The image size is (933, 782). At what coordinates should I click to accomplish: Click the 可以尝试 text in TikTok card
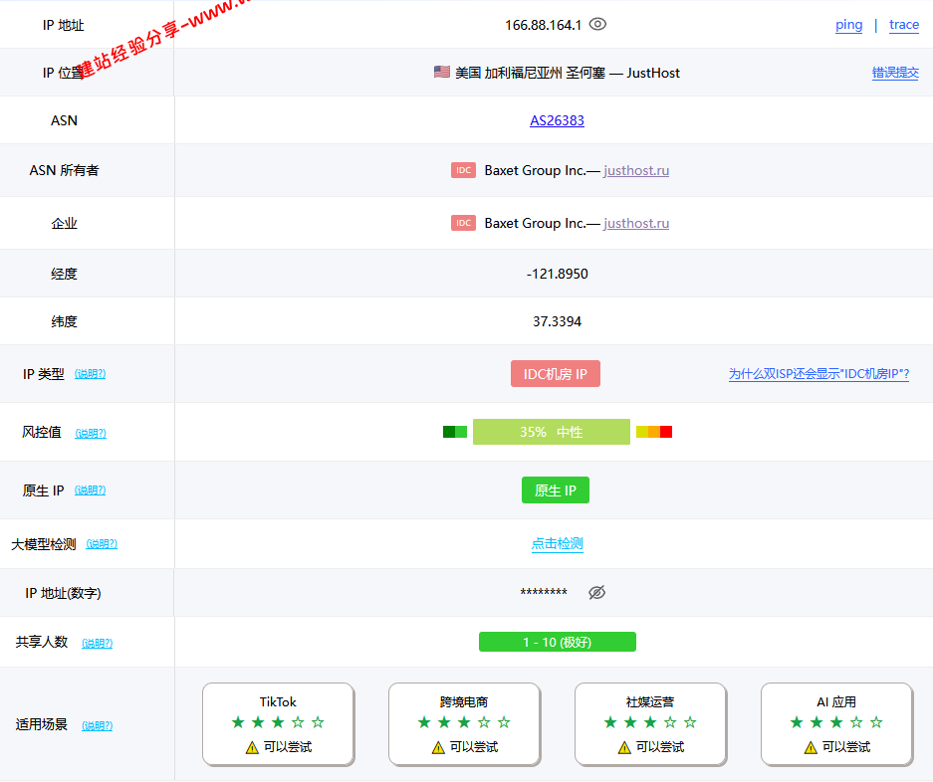288,747
